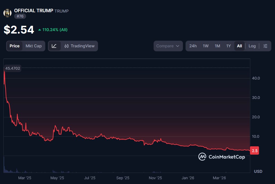Set chart range to 24h
This screenshot has width=275, height=184.
pyautogui.click(x=193, y=46)
